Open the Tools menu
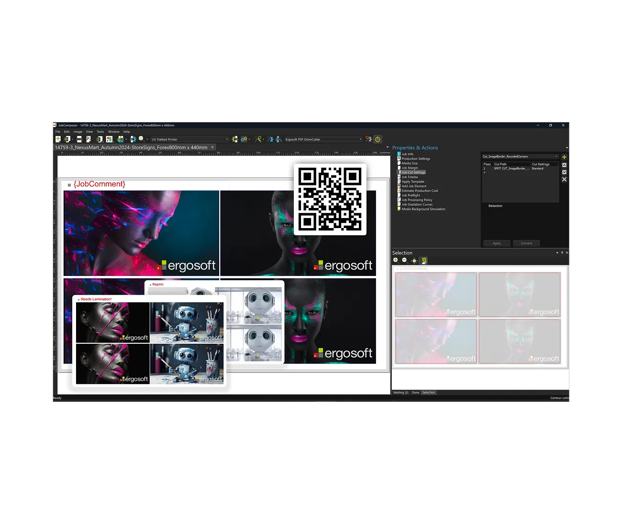 [x=100, y=131]
